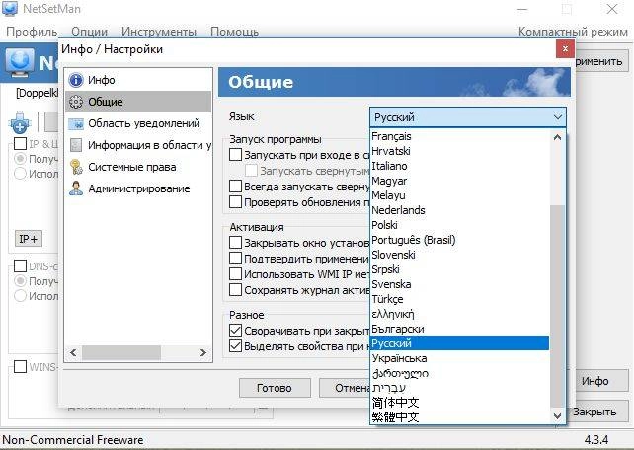The width and height of the screenshot is (634, 450).
Task: Collapse the Язык dropdown showing Русский
Action: click(x=468, y=117)
